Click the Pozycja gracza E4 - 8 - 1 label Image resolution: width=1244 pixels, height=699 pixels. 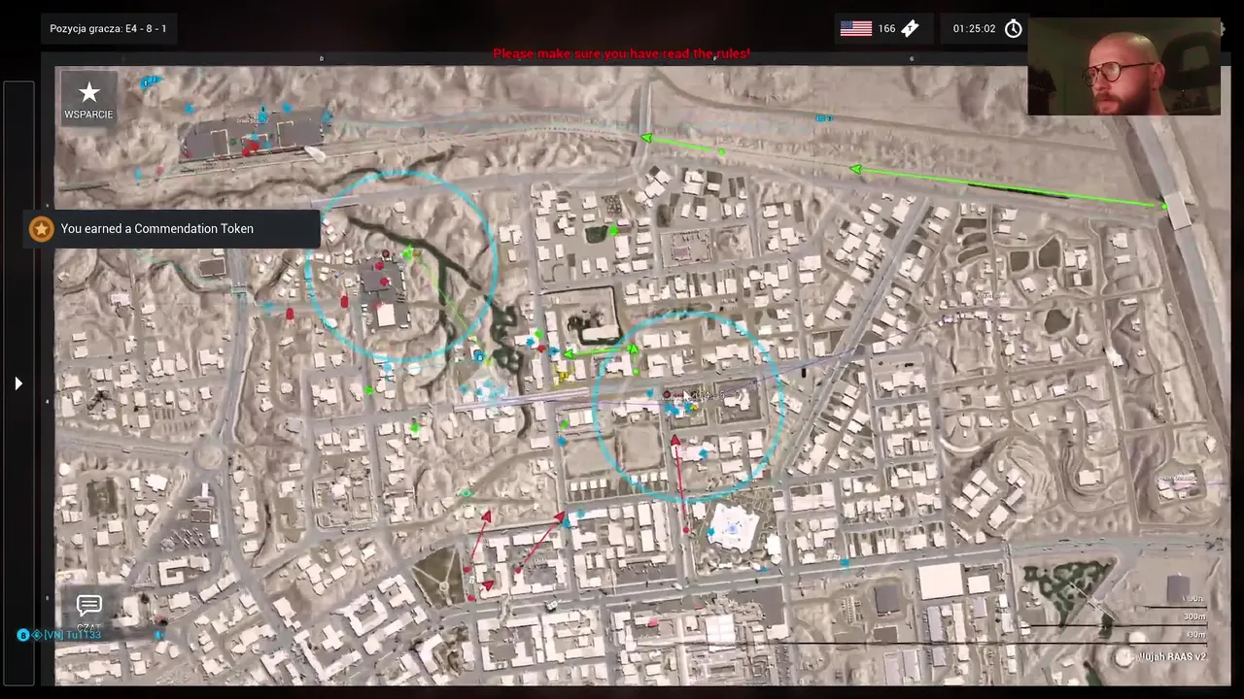pos(108,29)
